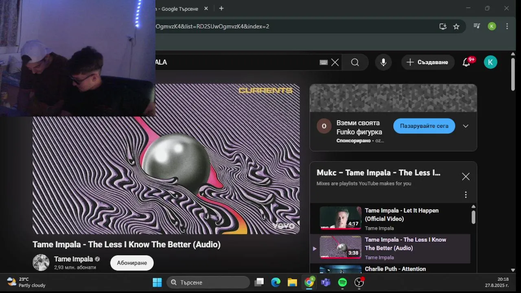Switch to Chrome on the taskbar

[x=309, y=282]
